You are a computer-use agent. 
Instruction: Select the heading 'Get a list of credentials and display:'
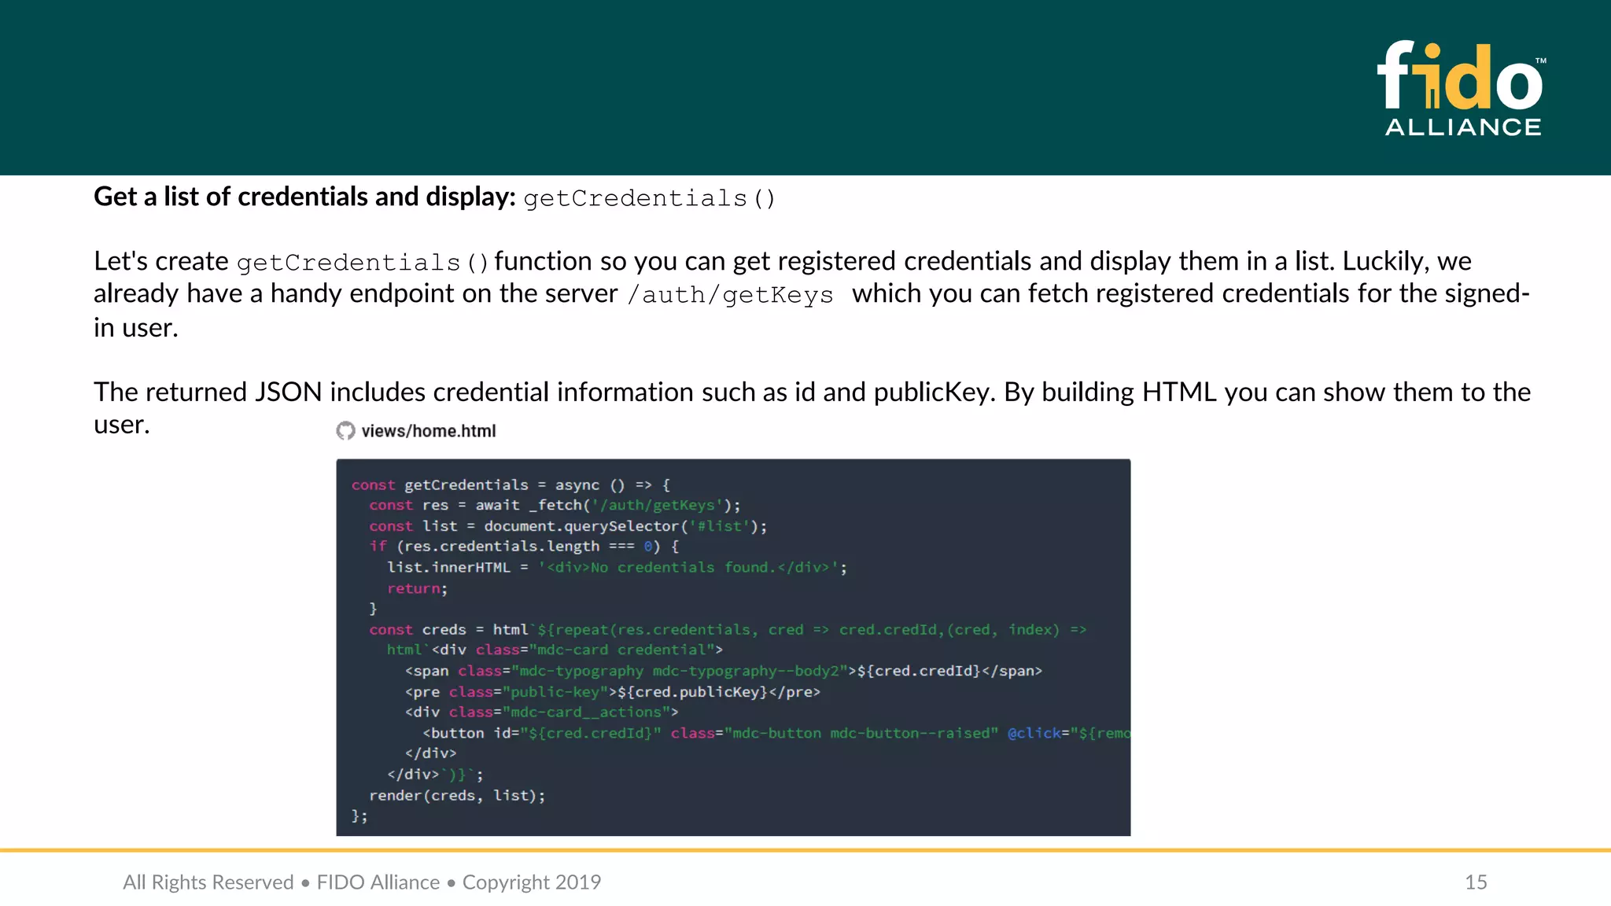(x=304, y=197)
